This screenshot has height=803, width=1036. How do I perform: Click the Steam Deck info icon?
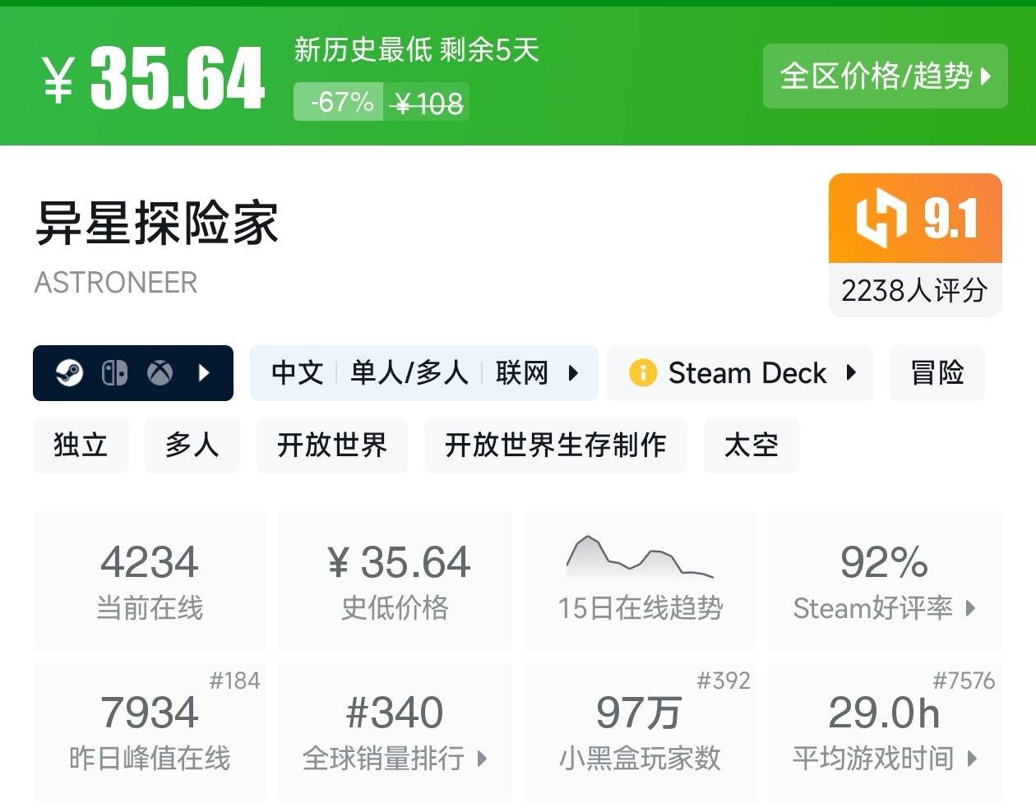tap(643, 373)
